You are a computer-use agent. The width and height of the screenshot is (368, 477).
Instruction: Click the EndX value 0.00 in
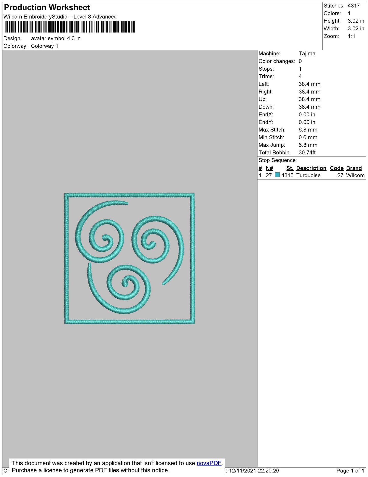coord(307,115)
